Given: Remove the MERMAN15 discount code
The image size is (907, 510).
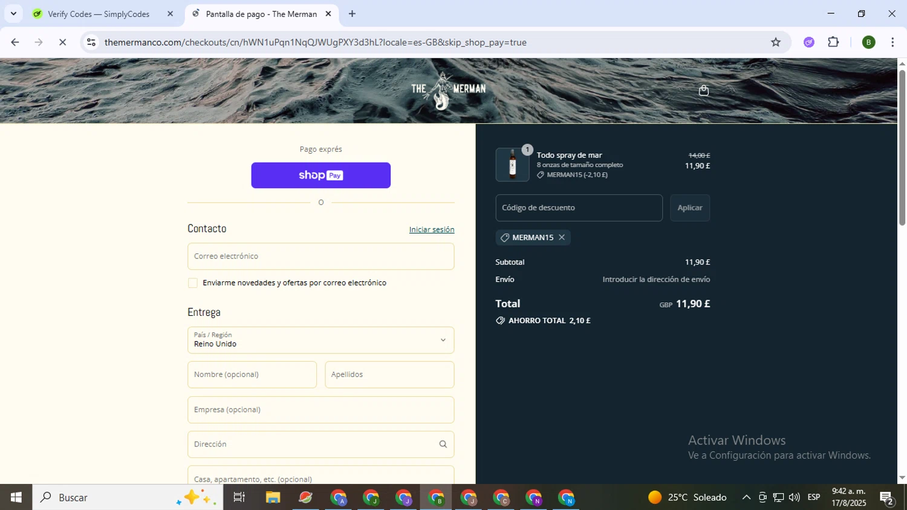Looking at the screenshot, I should pyautogui.click(x=562, y=237).
